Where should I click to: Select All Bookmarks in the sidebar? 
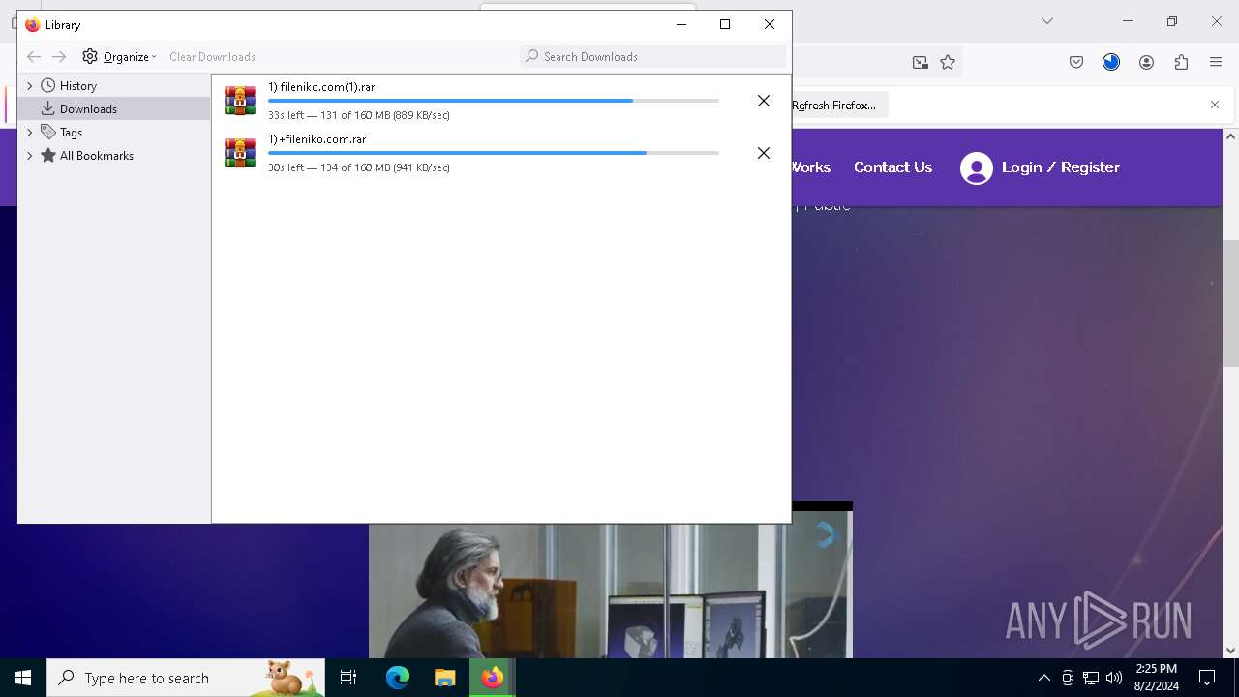[96, 156]
